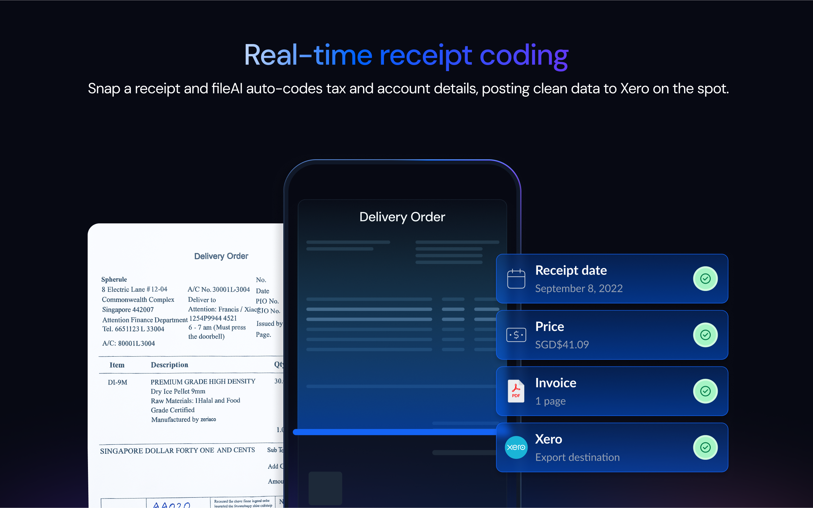Click the green checkmark on Xero card
813x508 pixels.
[x=705, y=447]
